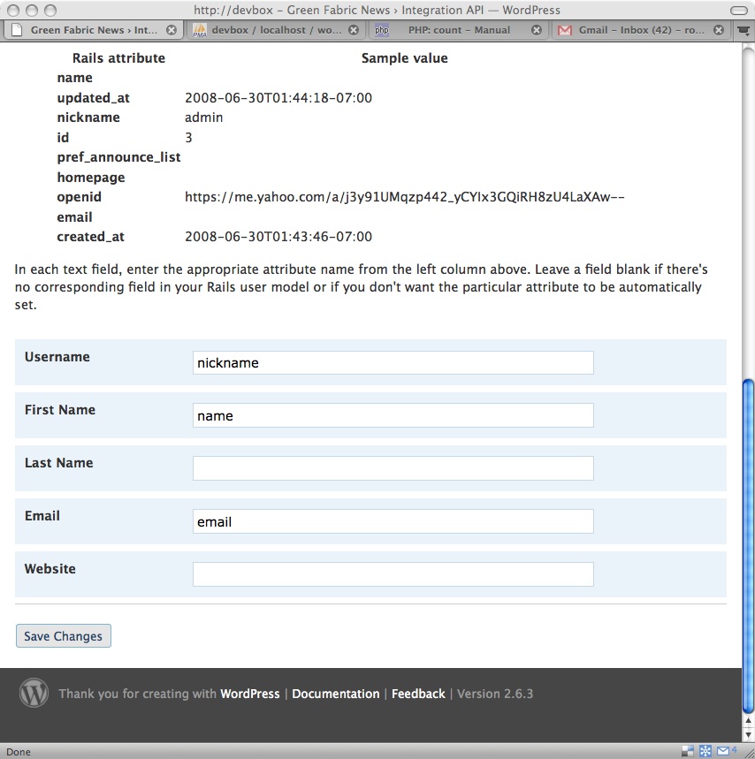The height and width of the screenshot is (759, 755).
Task: Click the php favicon on Manual tab
Action: (382, 30)
